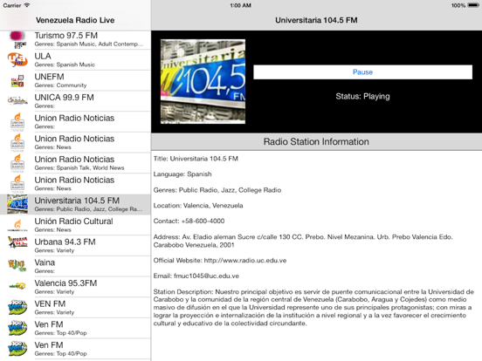Click the Universitaria 104.5 FM list thumbnail
Screen dimensions: 482x361
[x=17, y=204]
